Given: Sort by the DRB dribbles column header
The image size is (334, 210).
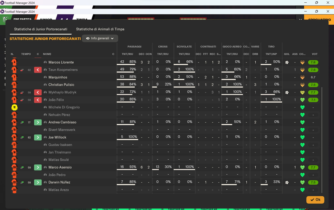Looking at the screenshot, I should point(255,54).
